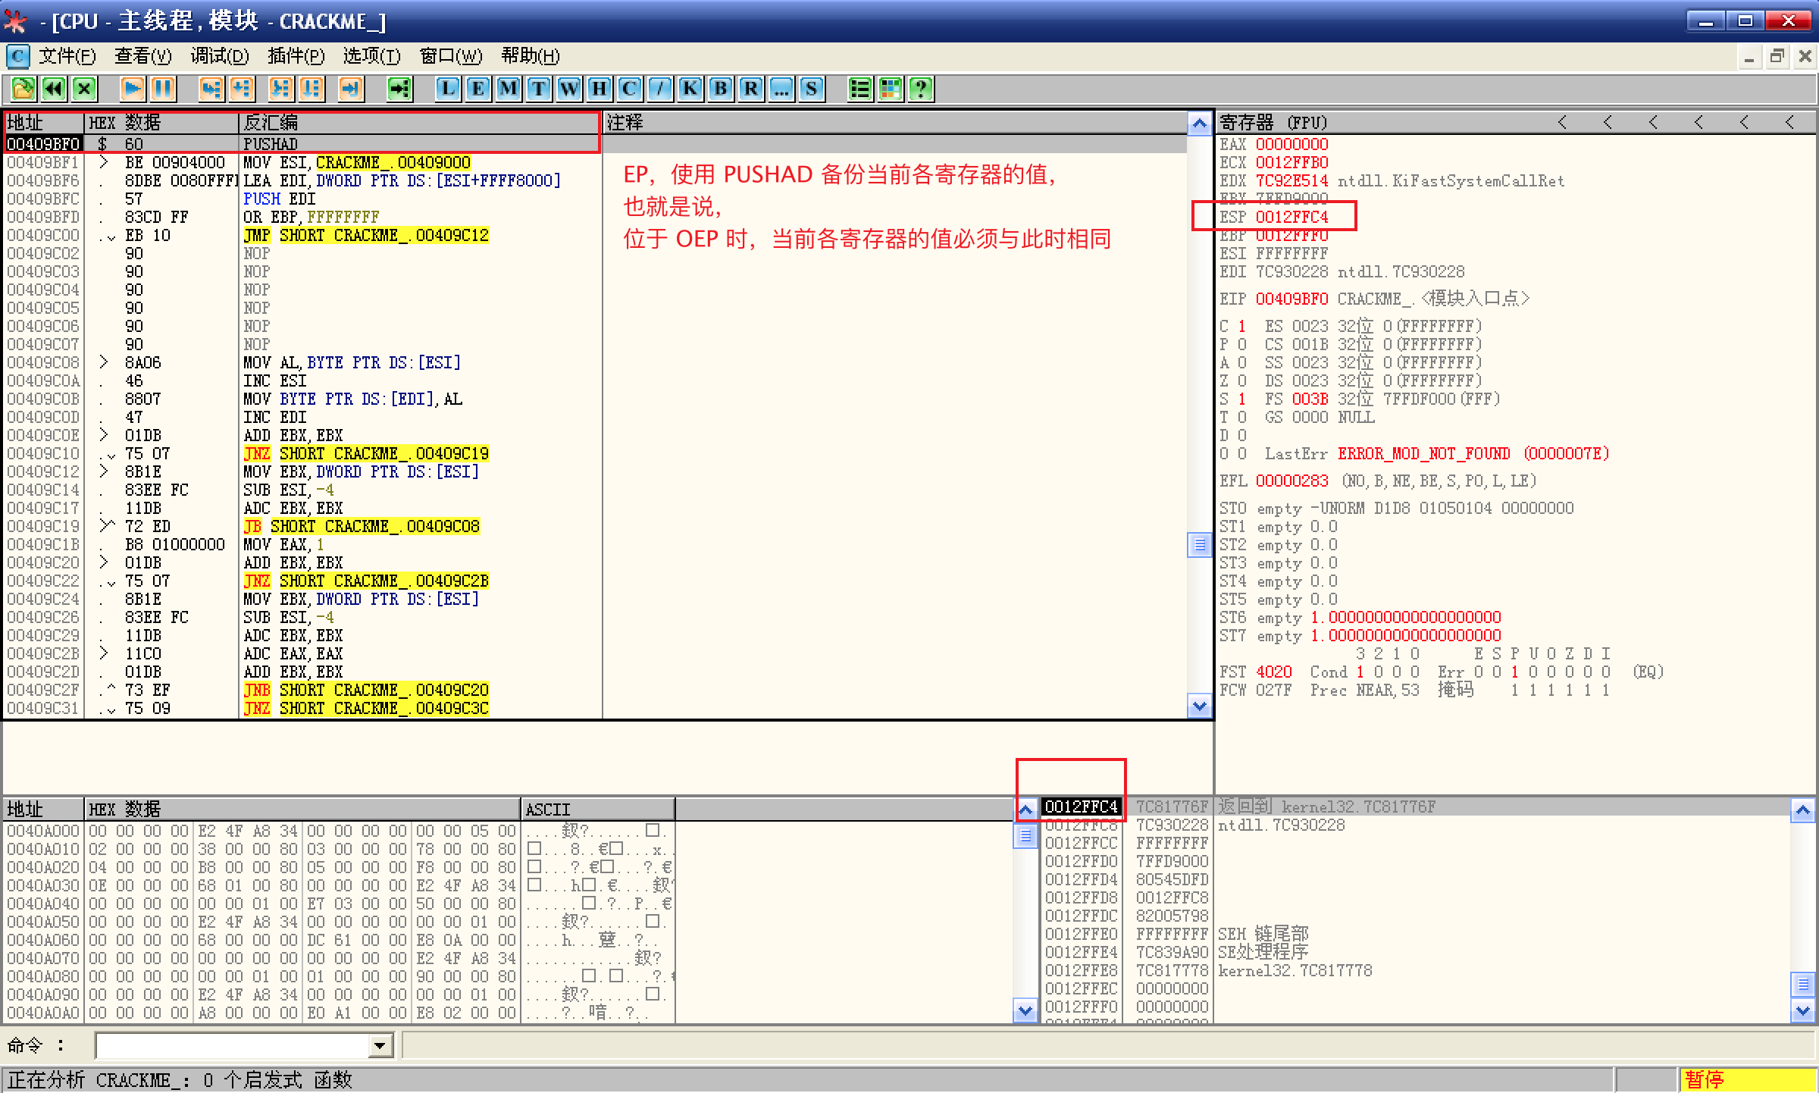
Task: Show Executable modules with E button
Action: (x=478, y=89)
